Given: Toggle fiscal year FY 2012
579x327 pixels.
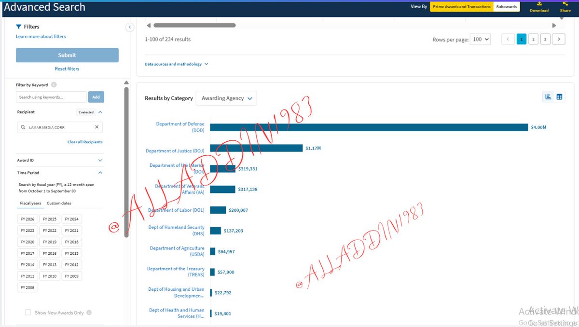Looking at the screenshot, I should (71, 265).
